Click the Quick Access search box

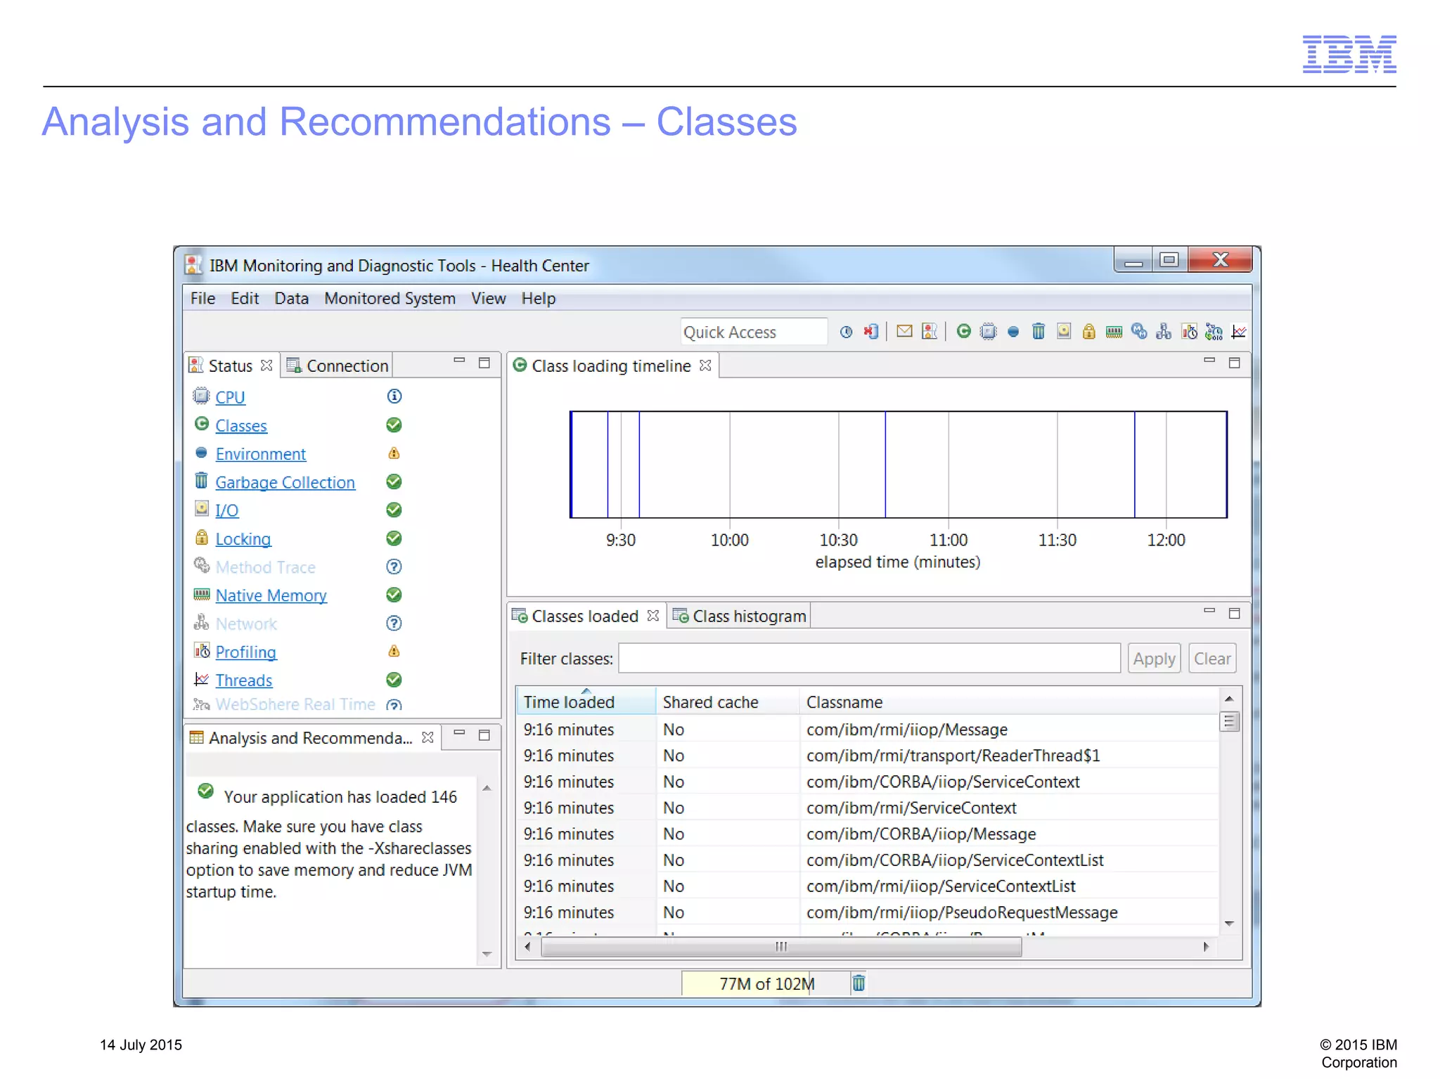[x=754, y=332]
